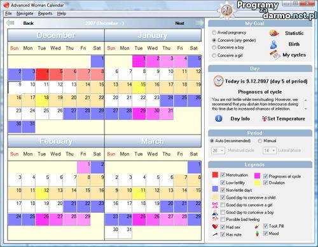Viewport: 318px width, 247px height.
Task: Click the green Next arrow icon
Action: click(199, 23)
